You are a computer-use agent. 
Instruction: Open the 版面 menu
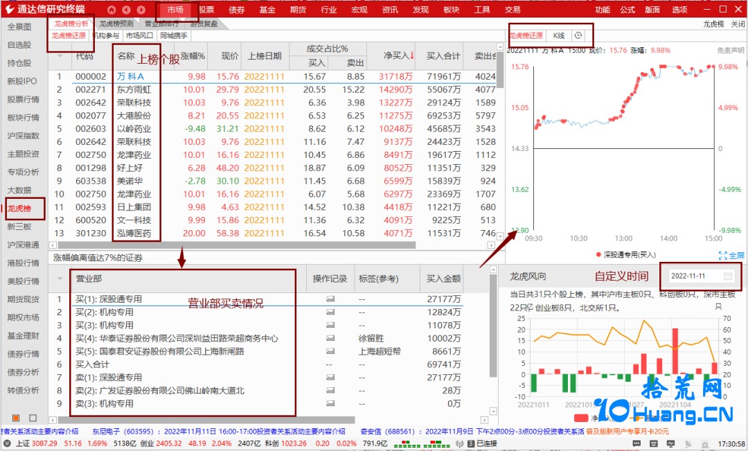[x=652, y=10]
